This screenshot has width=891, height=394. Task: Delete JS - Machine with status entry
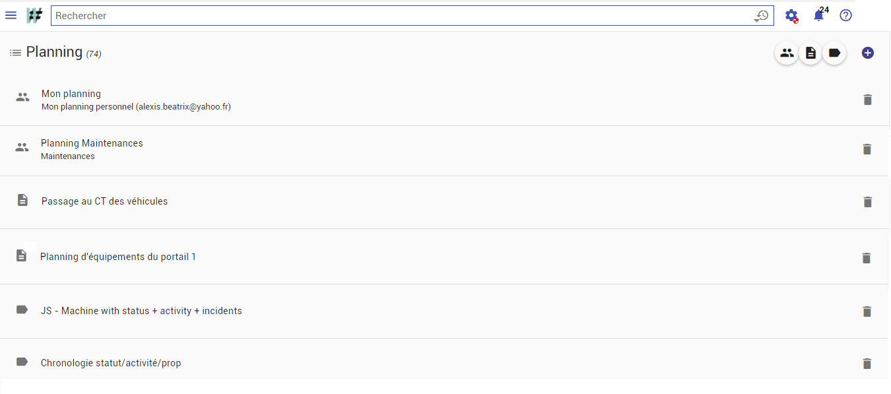(867, 312)
